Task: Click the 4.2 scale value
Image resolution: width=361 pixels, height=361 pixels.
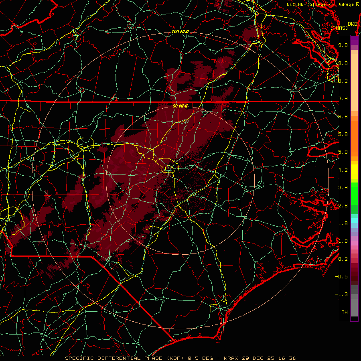Action: click(343, 170)
